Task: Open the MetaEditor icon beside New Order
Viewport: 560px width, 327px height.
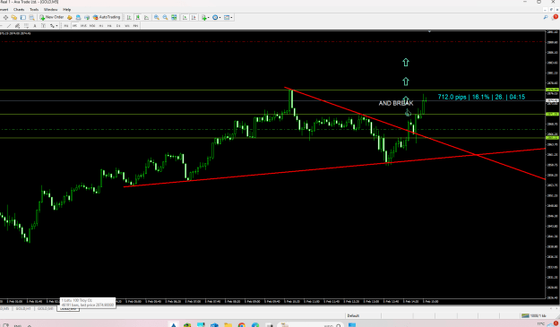Action: [70, 18]
